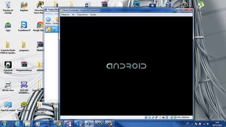Click the network adapters status icon
Viewport: 226px width, 127px height.
point(156,117)
